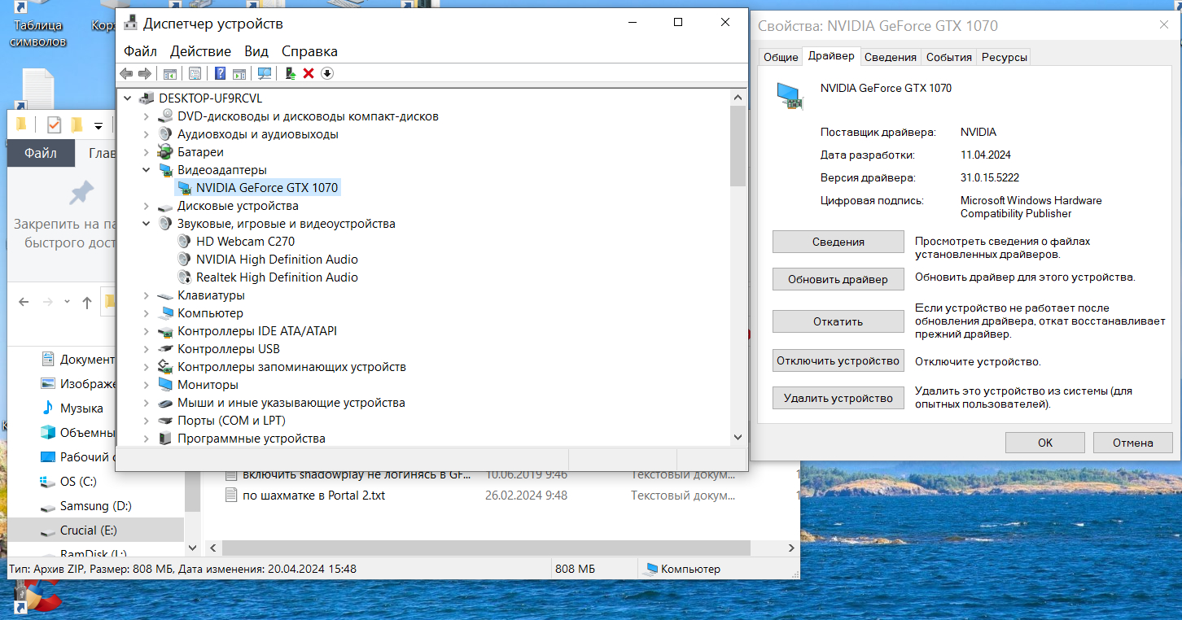The height and width of the screenshot is (620, 1182).
Task: Click the Музыка music note icon in Explorer
Action: point(47,408)
